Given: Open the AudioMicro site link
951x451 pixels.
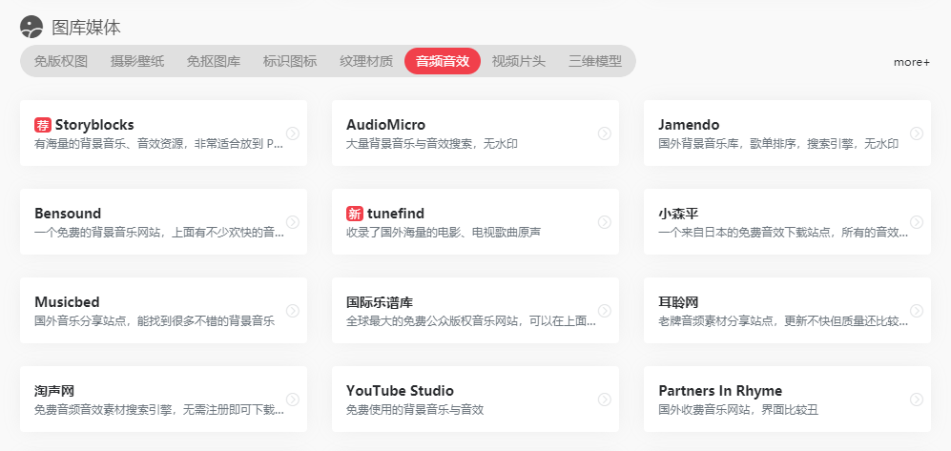Looking at the screenshot, I should point(385,125).
